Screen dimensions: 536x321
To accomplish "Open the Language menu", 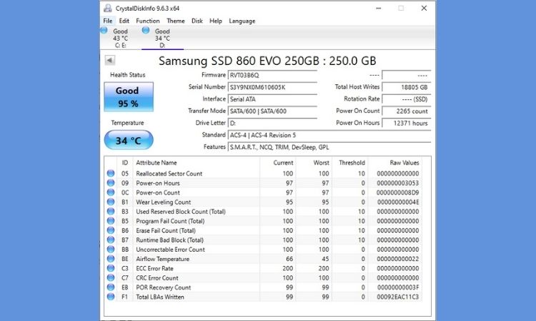I will point(242,21).
